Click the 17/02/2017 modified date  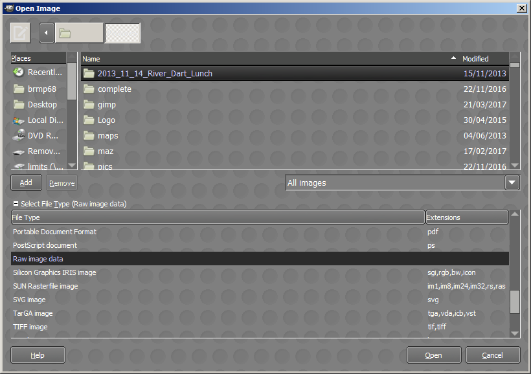[484, 151]
